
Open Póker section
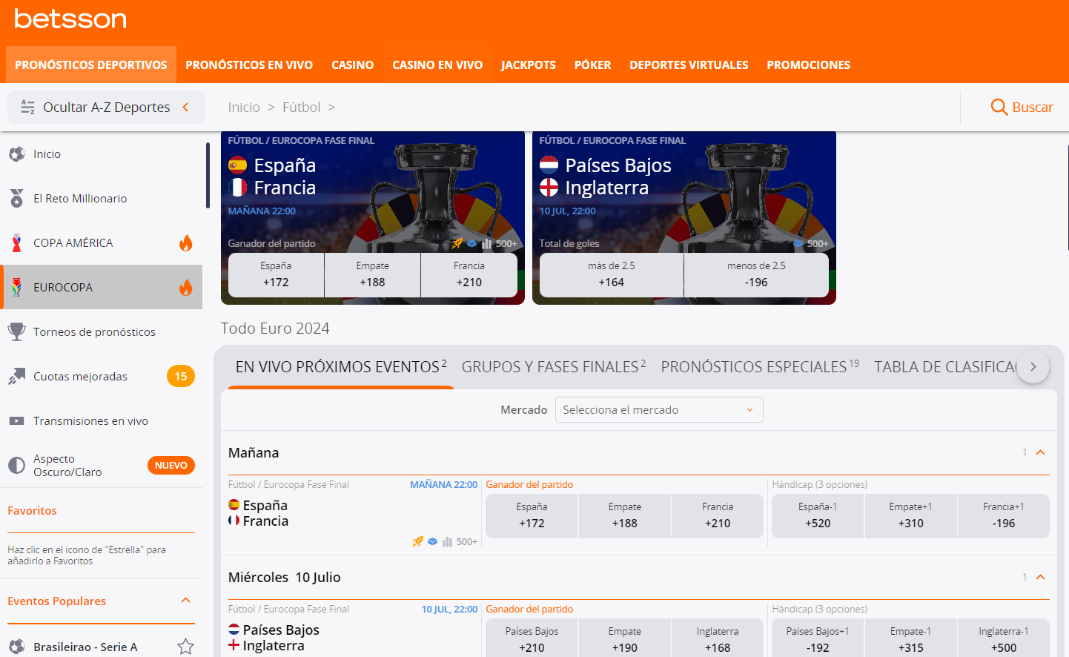(x=593, y=65)
